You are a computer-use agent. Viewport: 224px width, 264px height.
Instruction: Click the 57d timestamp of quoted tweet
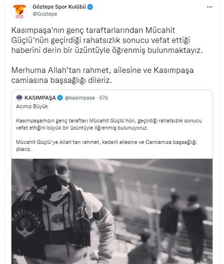click(103, 98)
